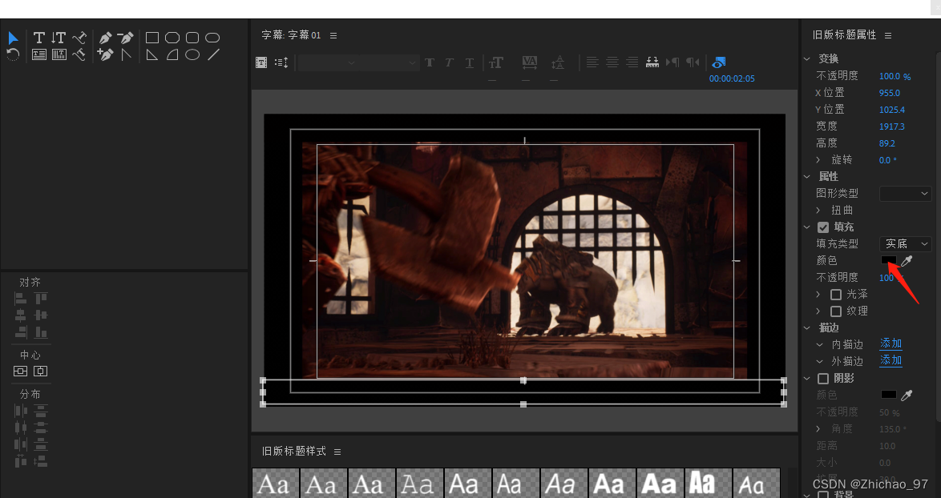The width and height of the screenshot is (941, 498).
Task: Open the 填充类型 fill type dropdown
Action: (x=905, y=244)
